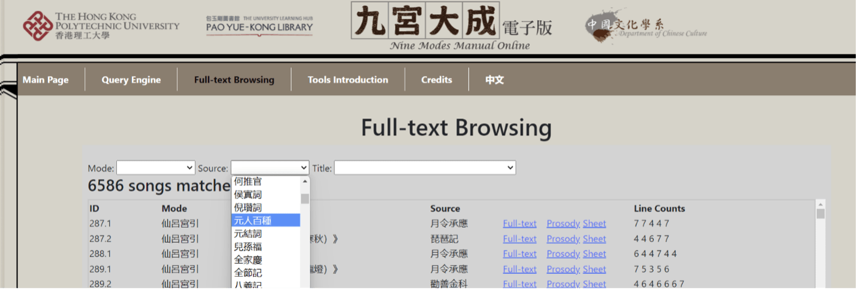
Task: Select ID cell 289.1
Action: [101, 269]
